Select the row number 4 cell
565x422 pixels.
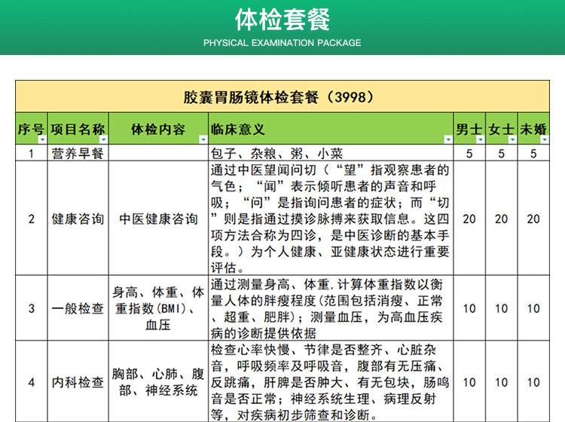(32, 382)
